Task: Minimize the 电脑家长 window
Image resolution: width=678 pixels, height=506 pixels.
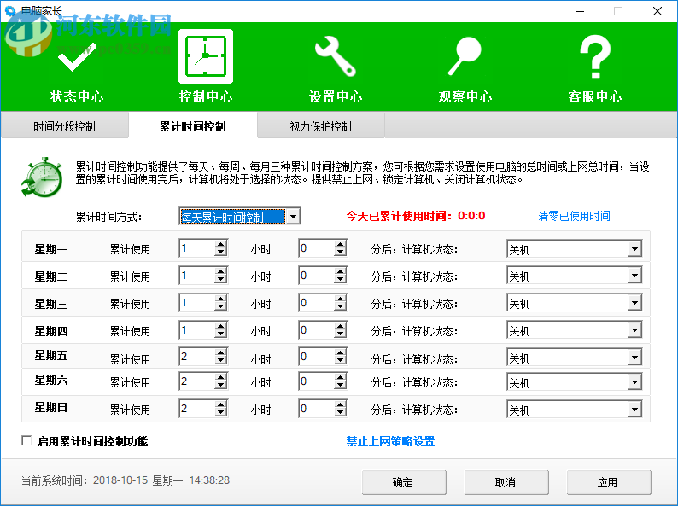Action: 580,11
